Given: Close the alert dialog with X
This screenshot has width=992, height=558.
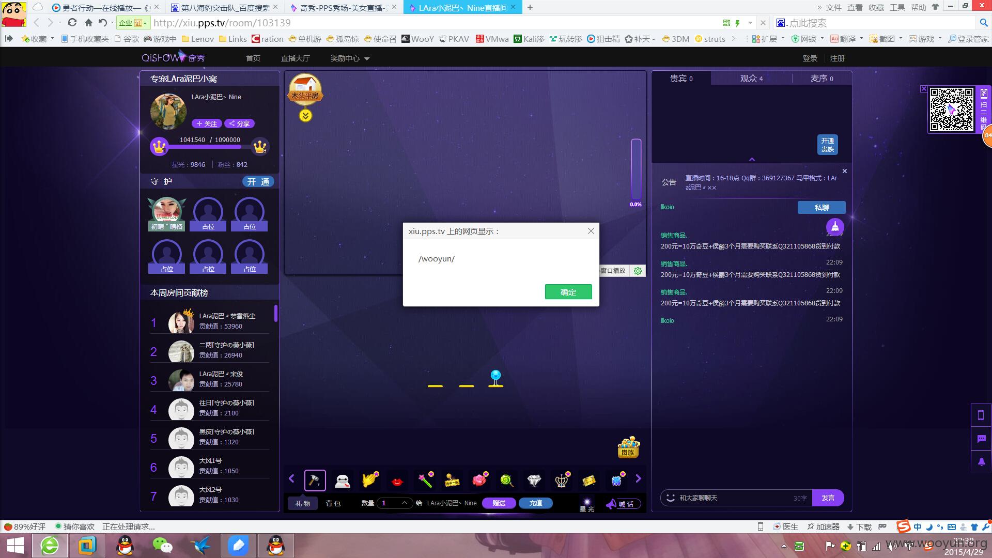Looking at the screenshot, I should (591, 231).
